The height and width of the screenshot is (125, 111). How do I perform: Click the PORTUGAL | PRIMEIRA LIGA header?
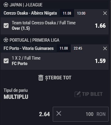(34, 40)
